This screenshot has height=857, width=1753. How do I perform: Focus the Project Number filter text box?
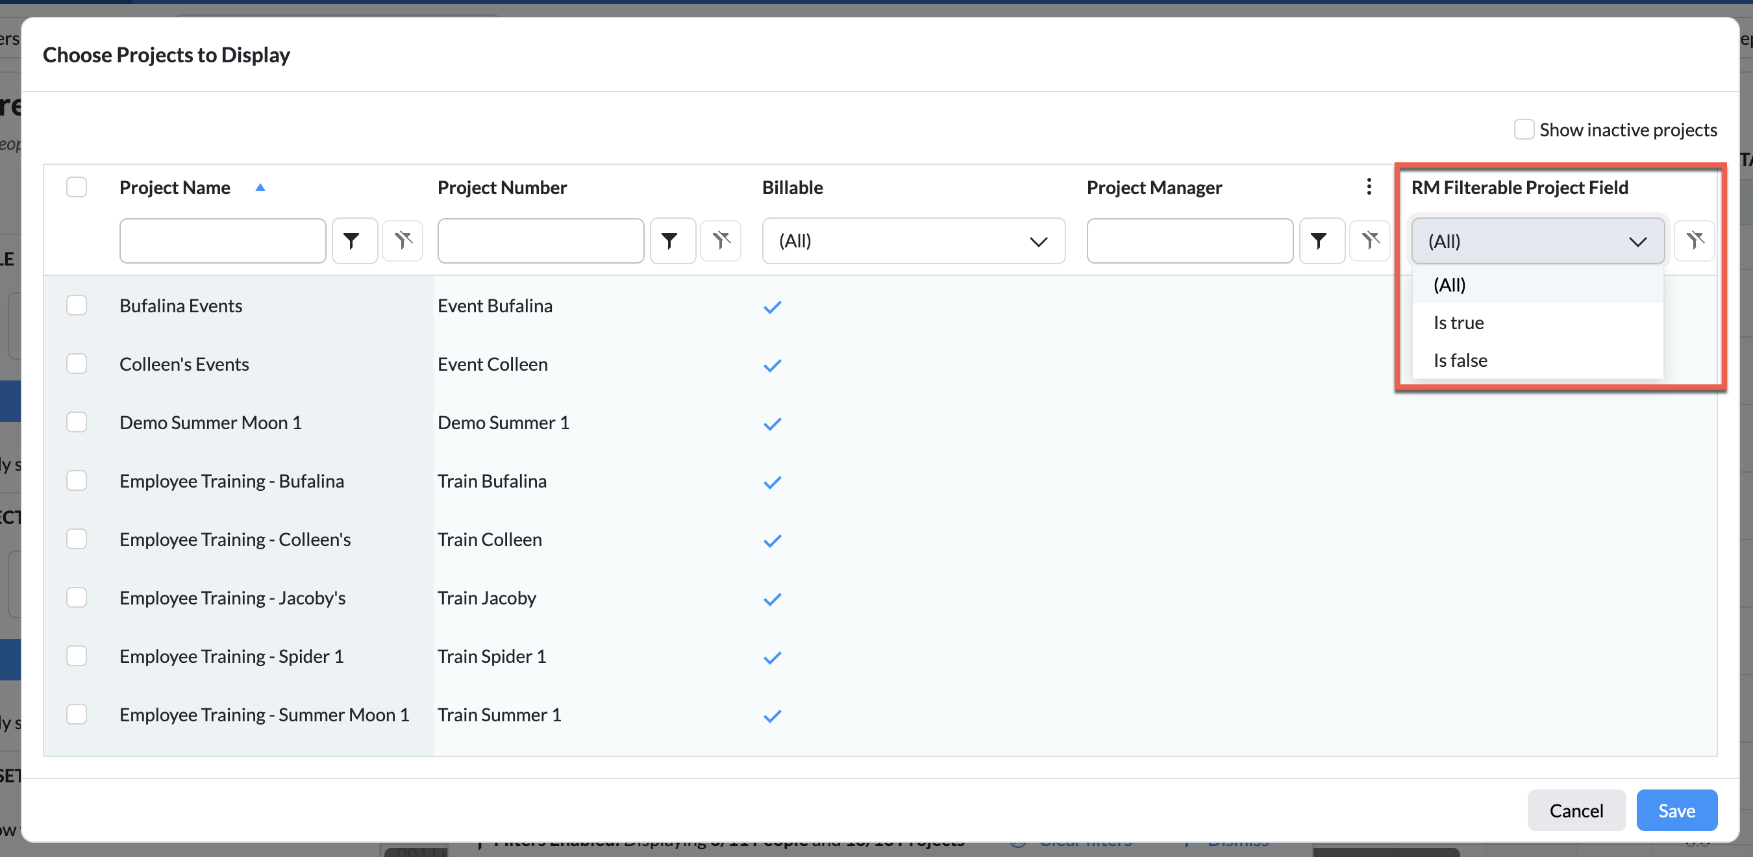coord(541,240)
